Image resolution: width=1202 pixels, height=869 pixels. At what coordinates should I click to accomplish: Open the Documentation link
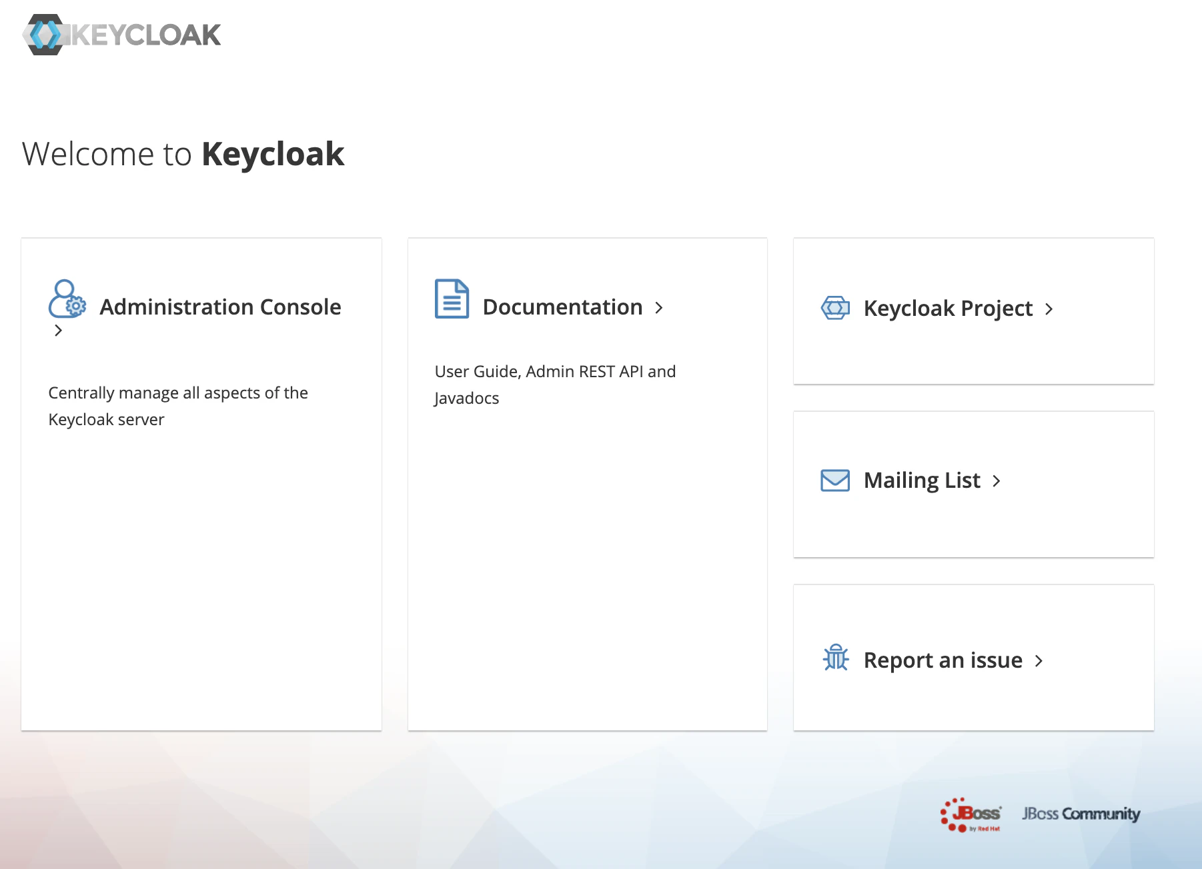point(562,307)
